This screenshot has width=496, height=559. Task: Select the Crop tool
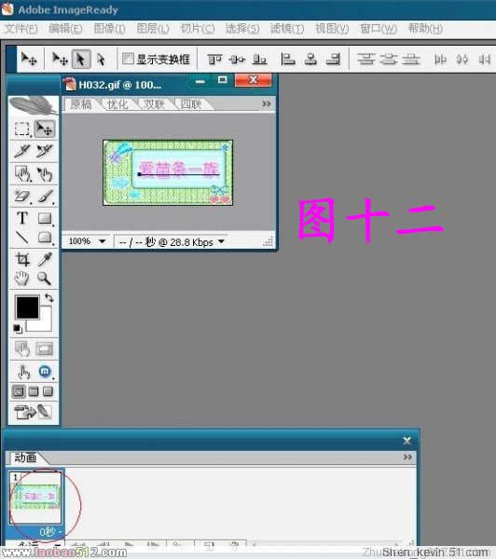22,259
